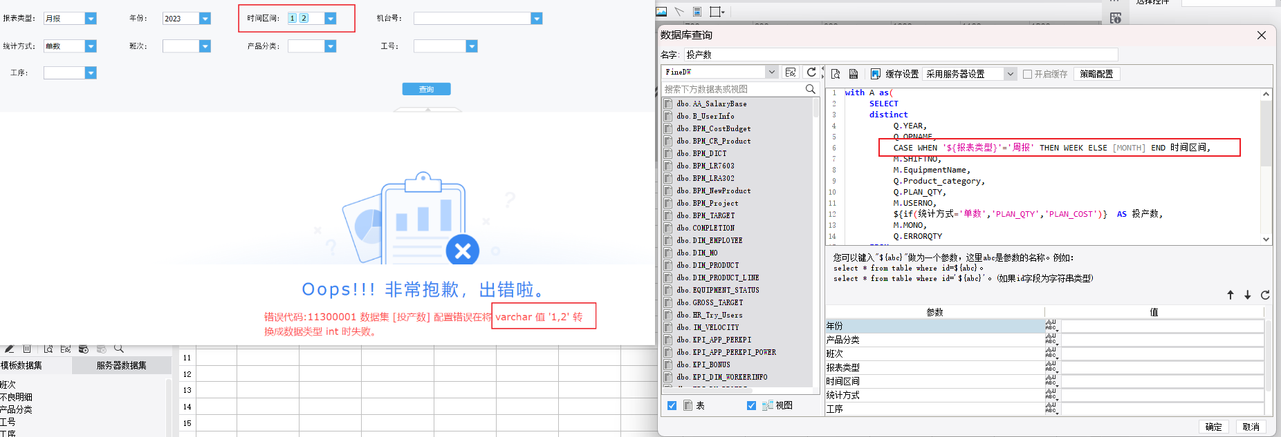Click the pencil edit icon above dataset tabs
Screen dimensions: 1281x437
(10, 349)
